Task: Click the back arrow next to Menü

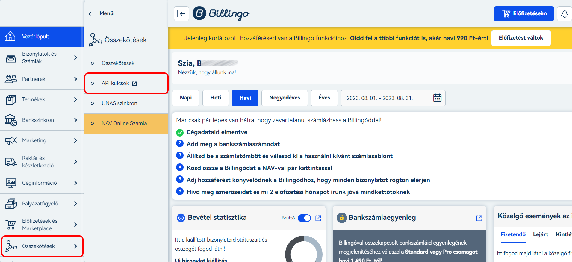Action: click(92, 14)
